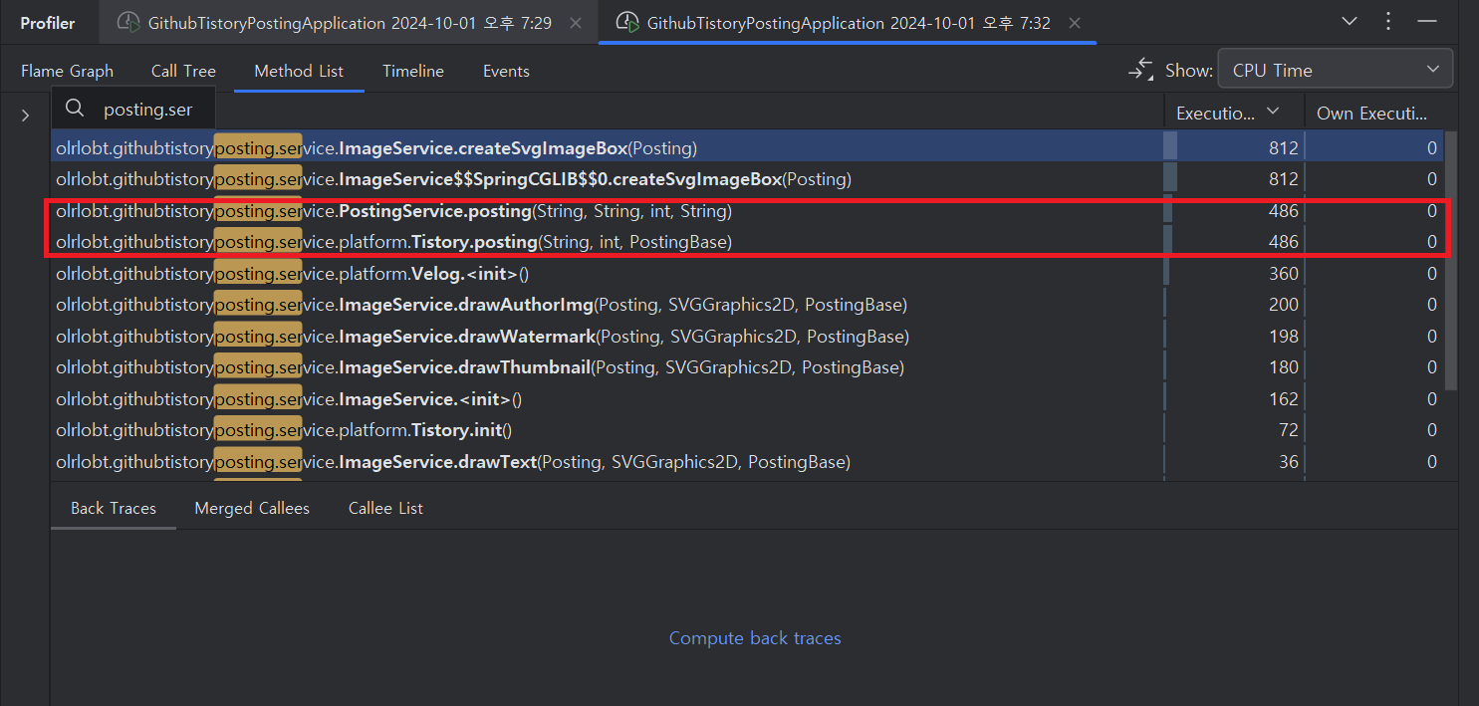1479x706 pixels.
Task: Select the 7:32 profiler snapshot tab
Action: coord(847,23)
